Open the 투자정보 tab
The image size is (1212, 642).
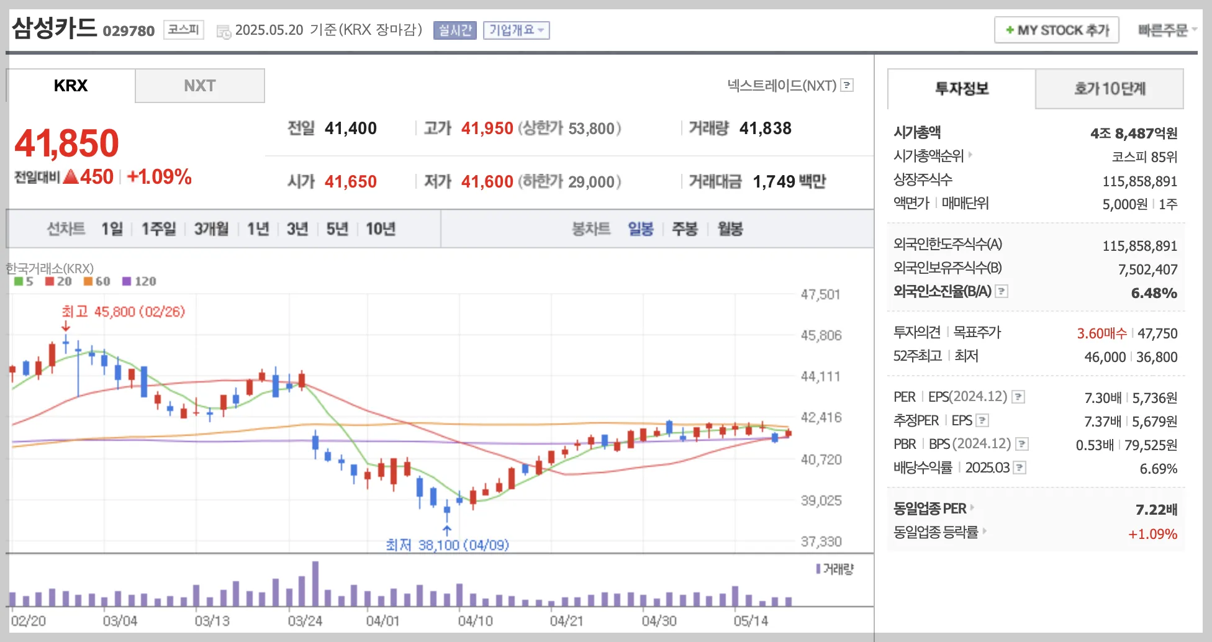(x=962, y=89)
